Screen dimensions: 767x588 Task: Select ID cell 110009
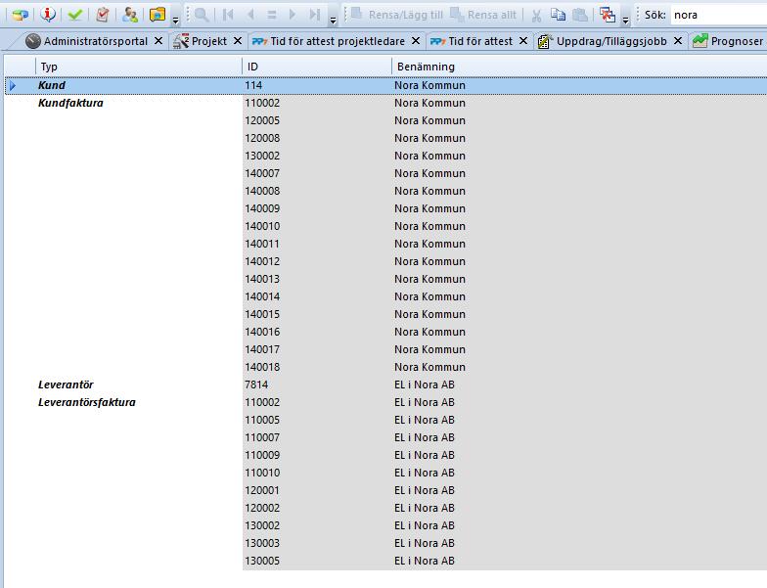pyautogui.click(x=317, y=455)
